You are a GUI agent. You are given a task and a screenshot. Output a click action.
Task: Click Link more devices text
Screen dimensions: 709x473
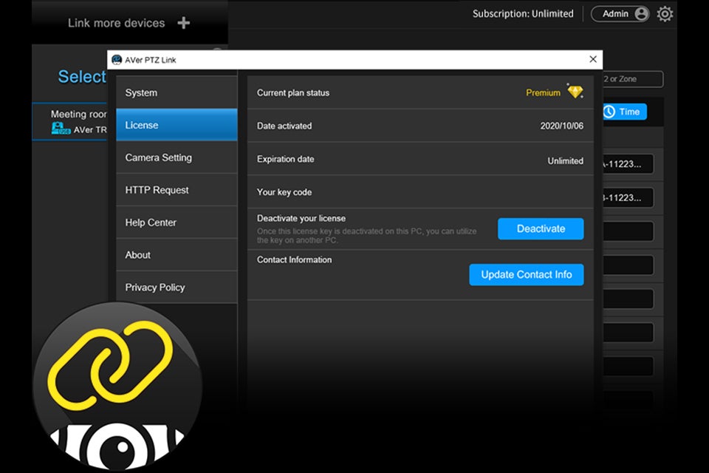click(x=116, y=23)
